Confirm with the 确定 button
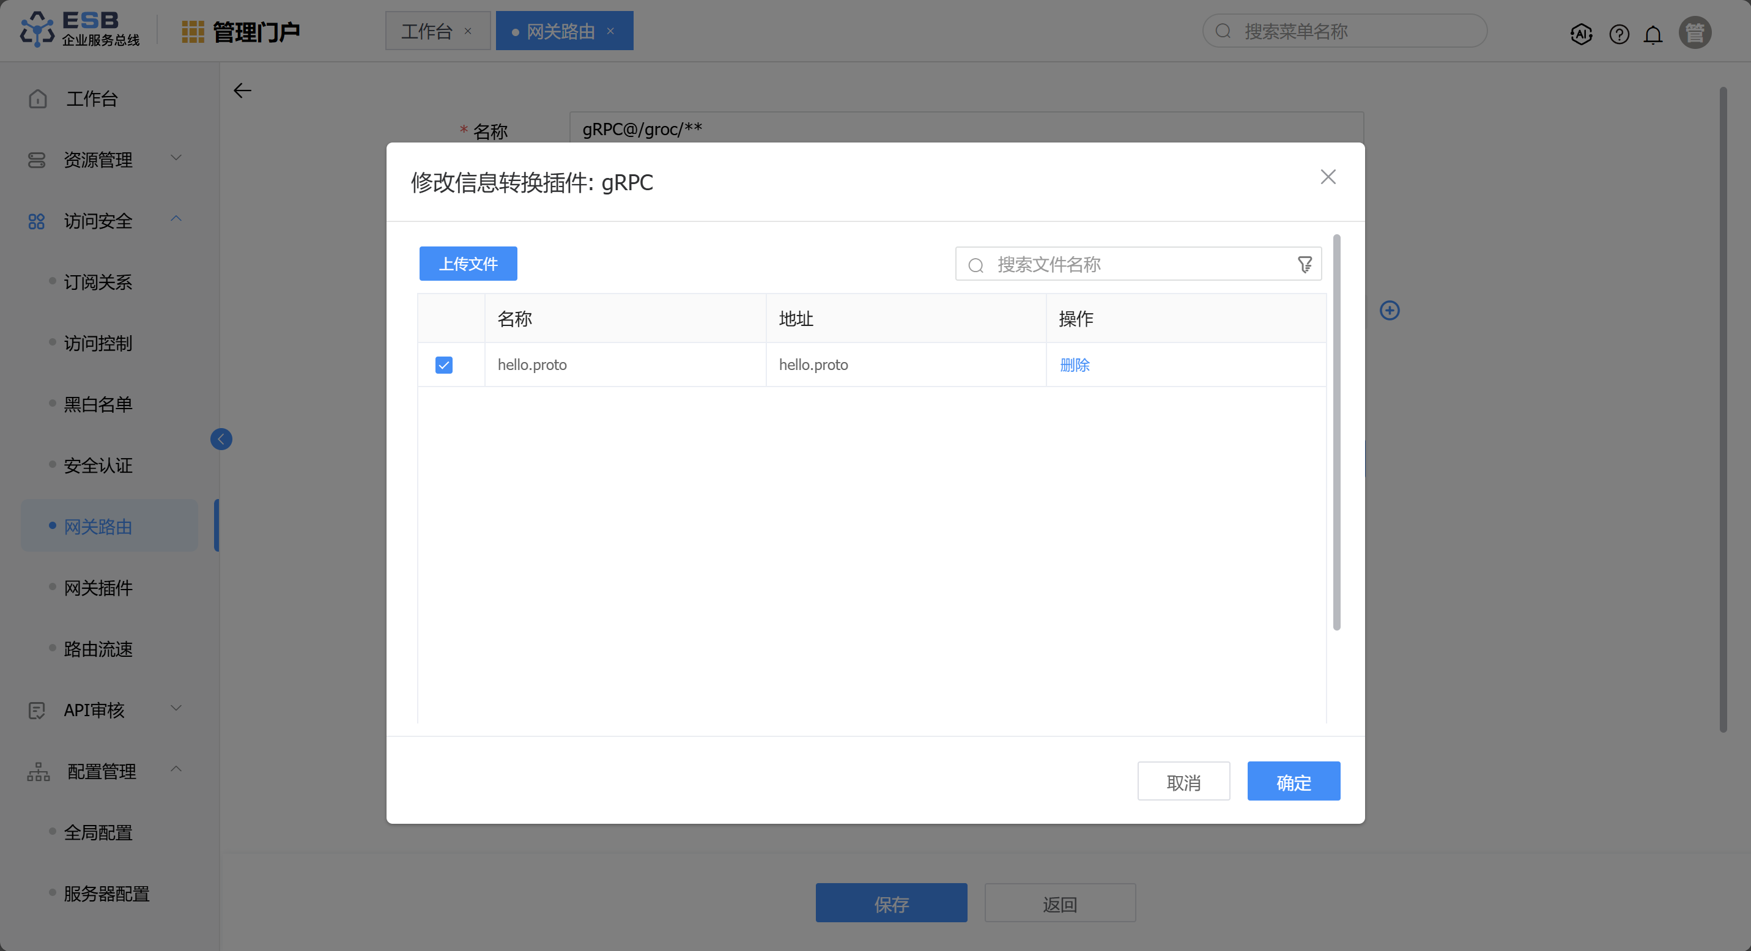The image size is (1751, 951). [1293, 782]
